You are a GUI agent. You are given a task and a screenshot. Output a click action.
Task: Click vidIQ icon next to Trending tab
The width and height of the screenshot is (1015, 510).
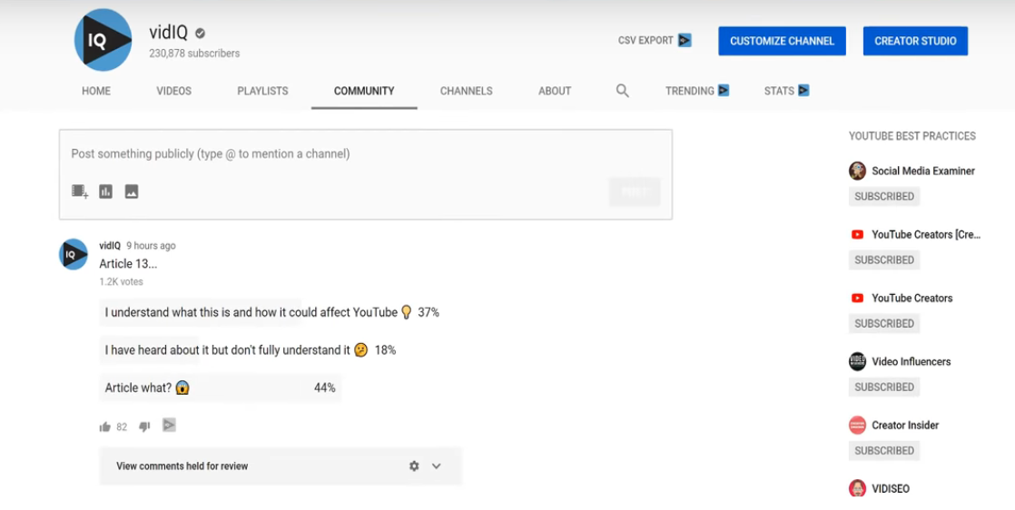(x=724, y=90)
